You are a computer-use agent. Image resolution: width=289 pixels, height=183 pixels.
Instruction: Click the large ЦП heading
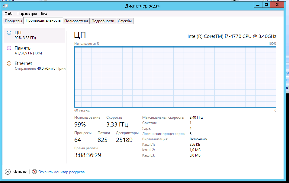(80, 35)
